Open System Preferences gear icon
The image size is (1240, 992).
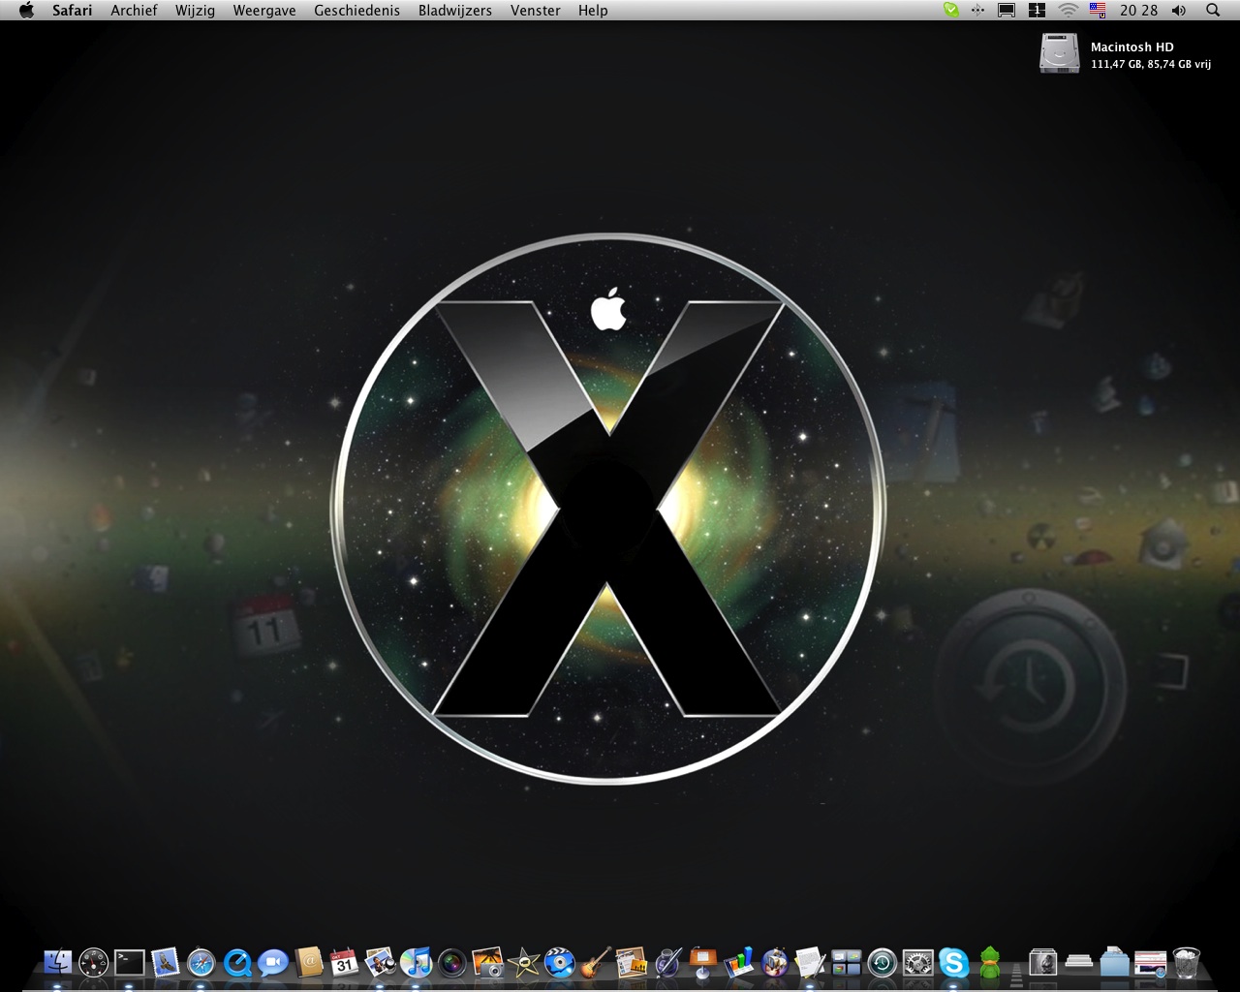coord(918,962)
